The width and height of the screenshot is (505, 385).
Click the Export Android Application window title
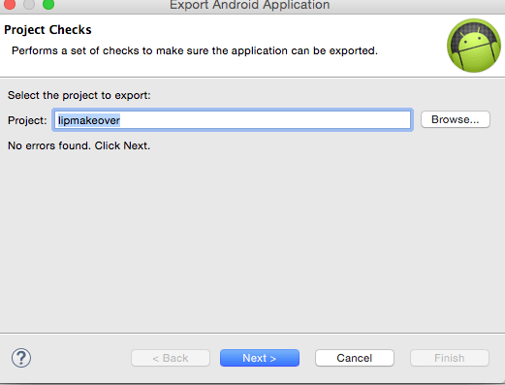tap(250, 5)
